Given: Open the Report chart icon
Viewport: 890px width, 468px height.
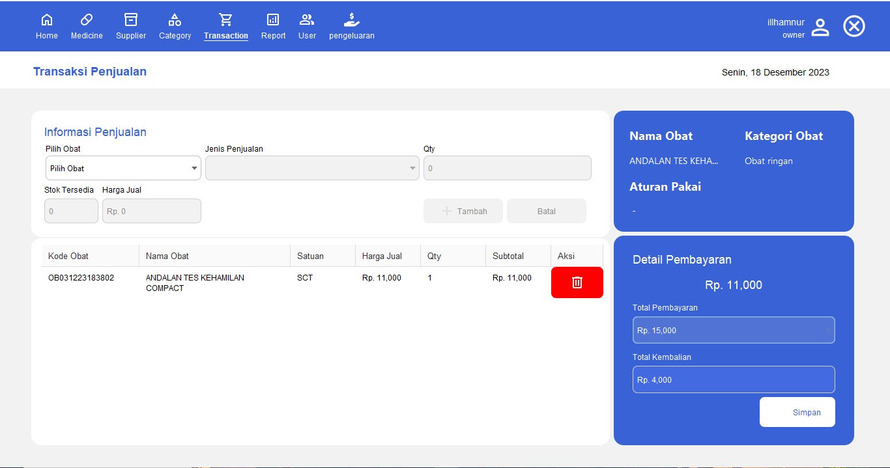Looking at the screenshot, I should click(273, 20).
